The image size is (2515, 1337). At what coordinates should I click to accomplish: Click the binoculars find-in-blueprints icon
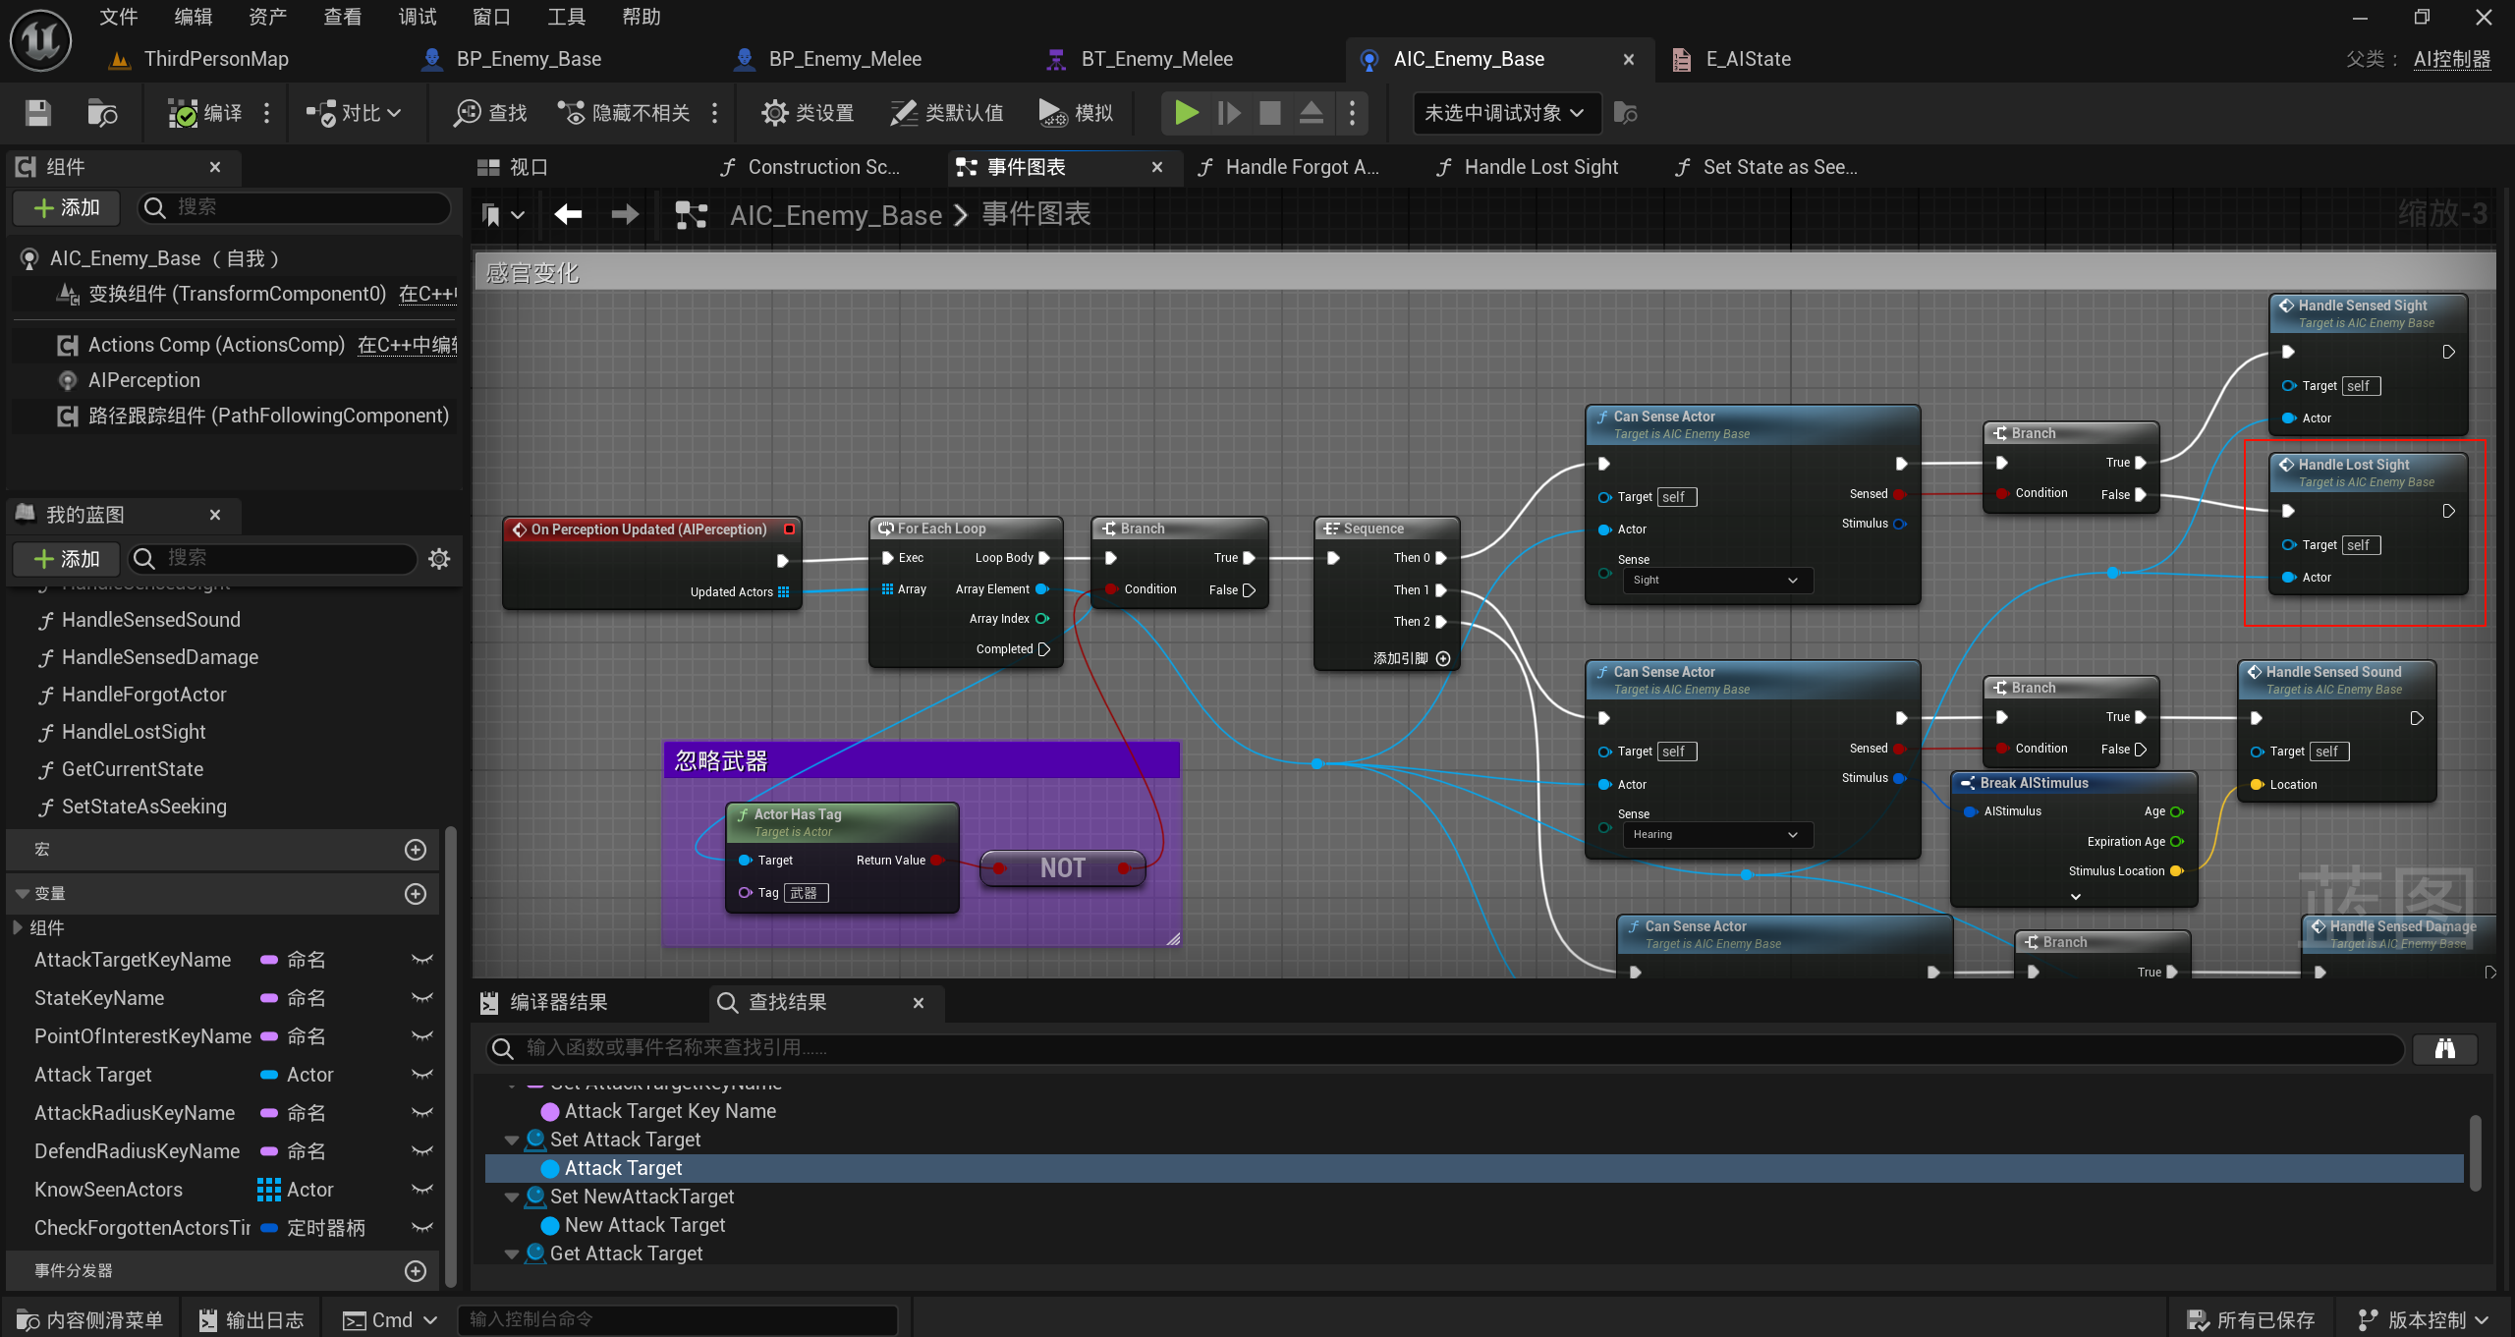pos(2444,1048)
